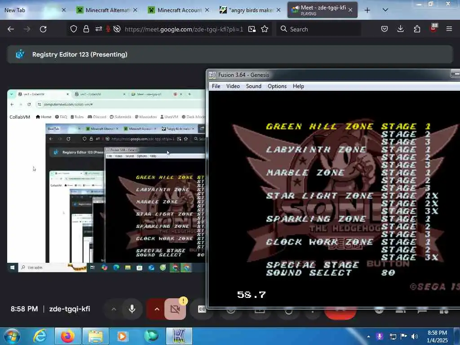This screenshot has width=460, height=345.
Task: Click the blocked microphone icon in address bar
Action: [108, 29]
